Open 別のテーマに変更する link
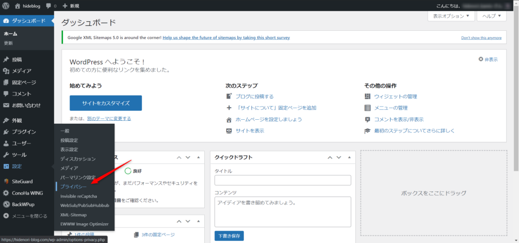 point(109,119)
